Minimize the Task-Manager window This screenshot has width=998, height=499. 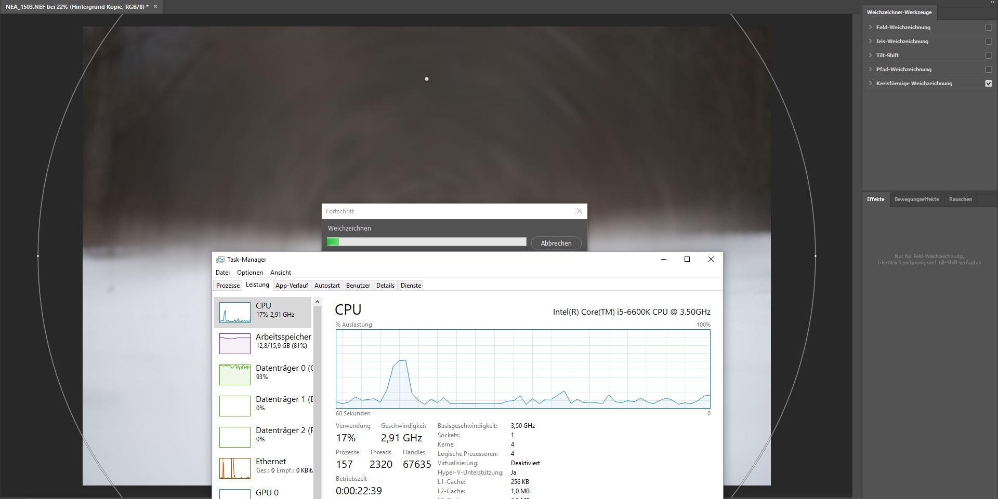[x=663, y=259]
